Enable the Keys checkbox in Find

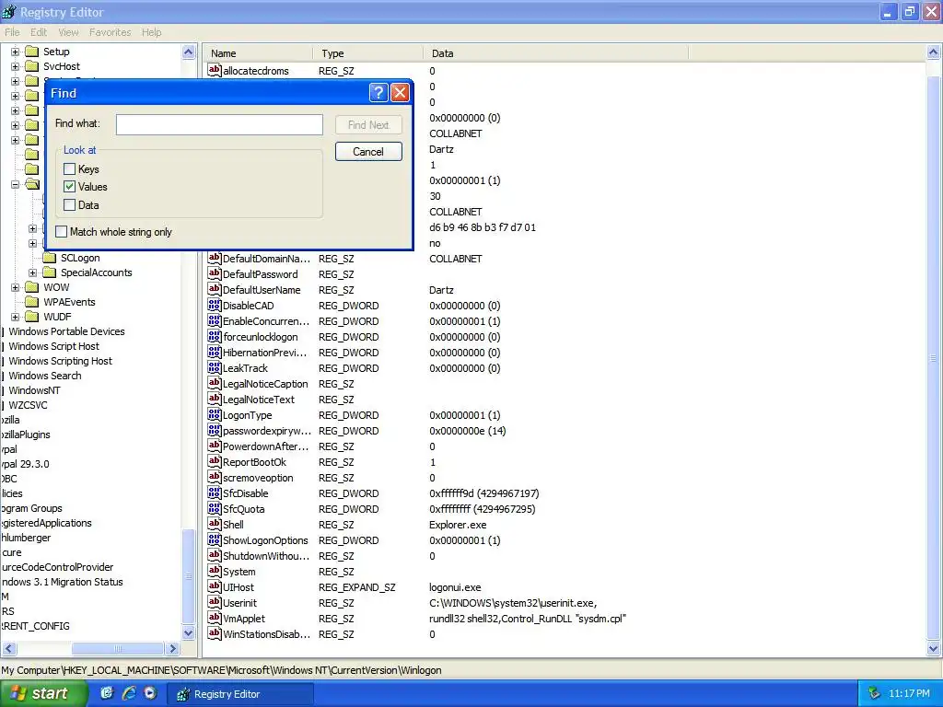(70, 169)
